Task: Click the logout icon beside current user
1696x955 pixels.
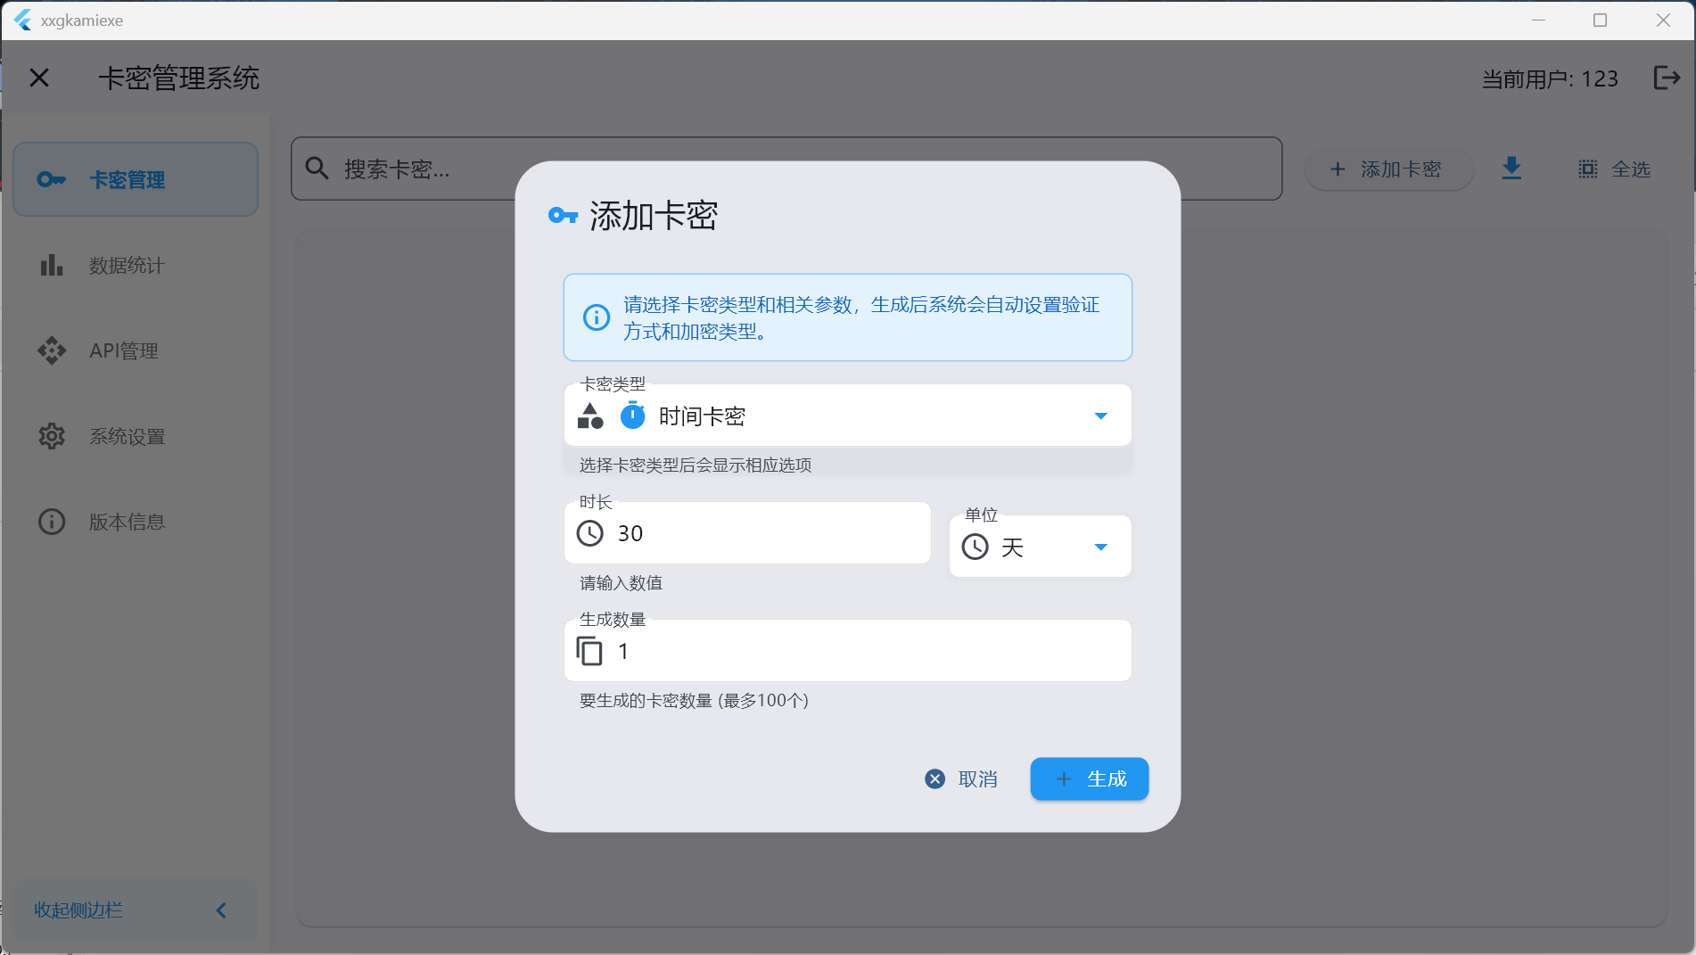Action: (x=1666, y=78)
